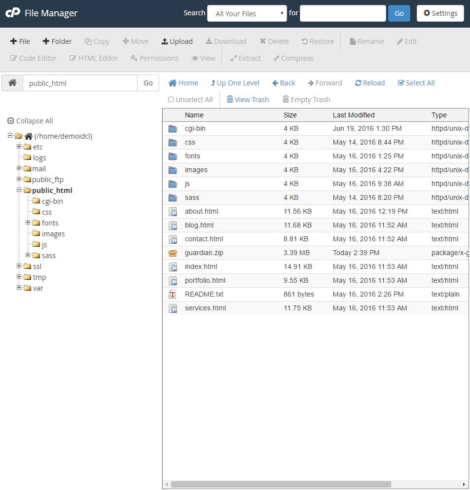Click the Restore toolbar button
470x490 pixels.
click(318, 41)
